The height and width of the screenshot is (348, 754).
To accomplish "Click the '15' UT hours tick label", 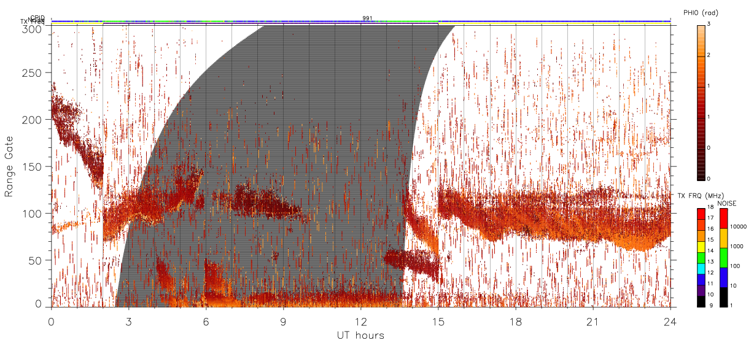I will (x=438, y=322).
